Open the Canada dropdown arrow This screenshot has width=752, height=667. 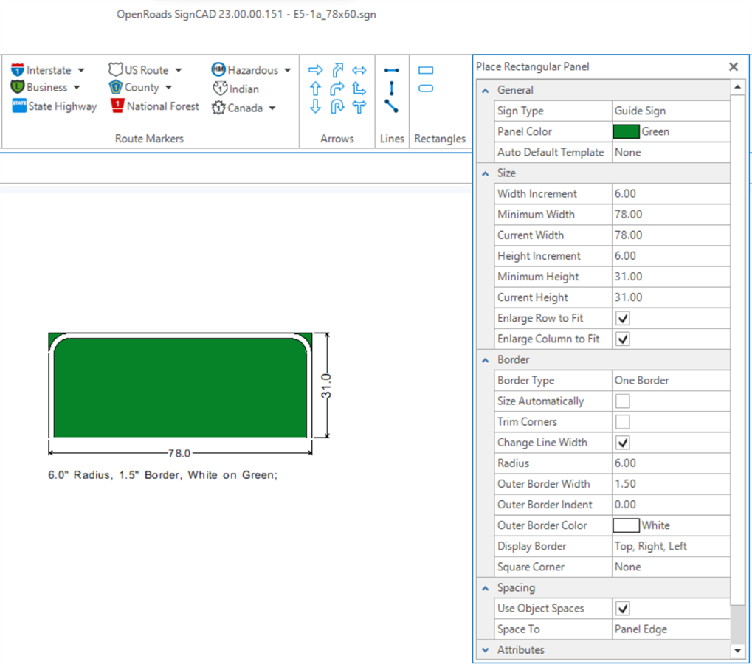tap(272, 108)
